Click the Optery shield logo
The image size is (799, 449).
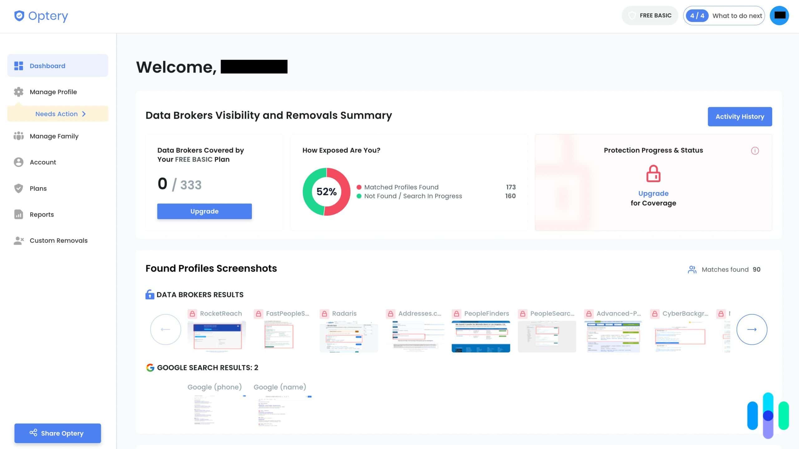[19, 15]
